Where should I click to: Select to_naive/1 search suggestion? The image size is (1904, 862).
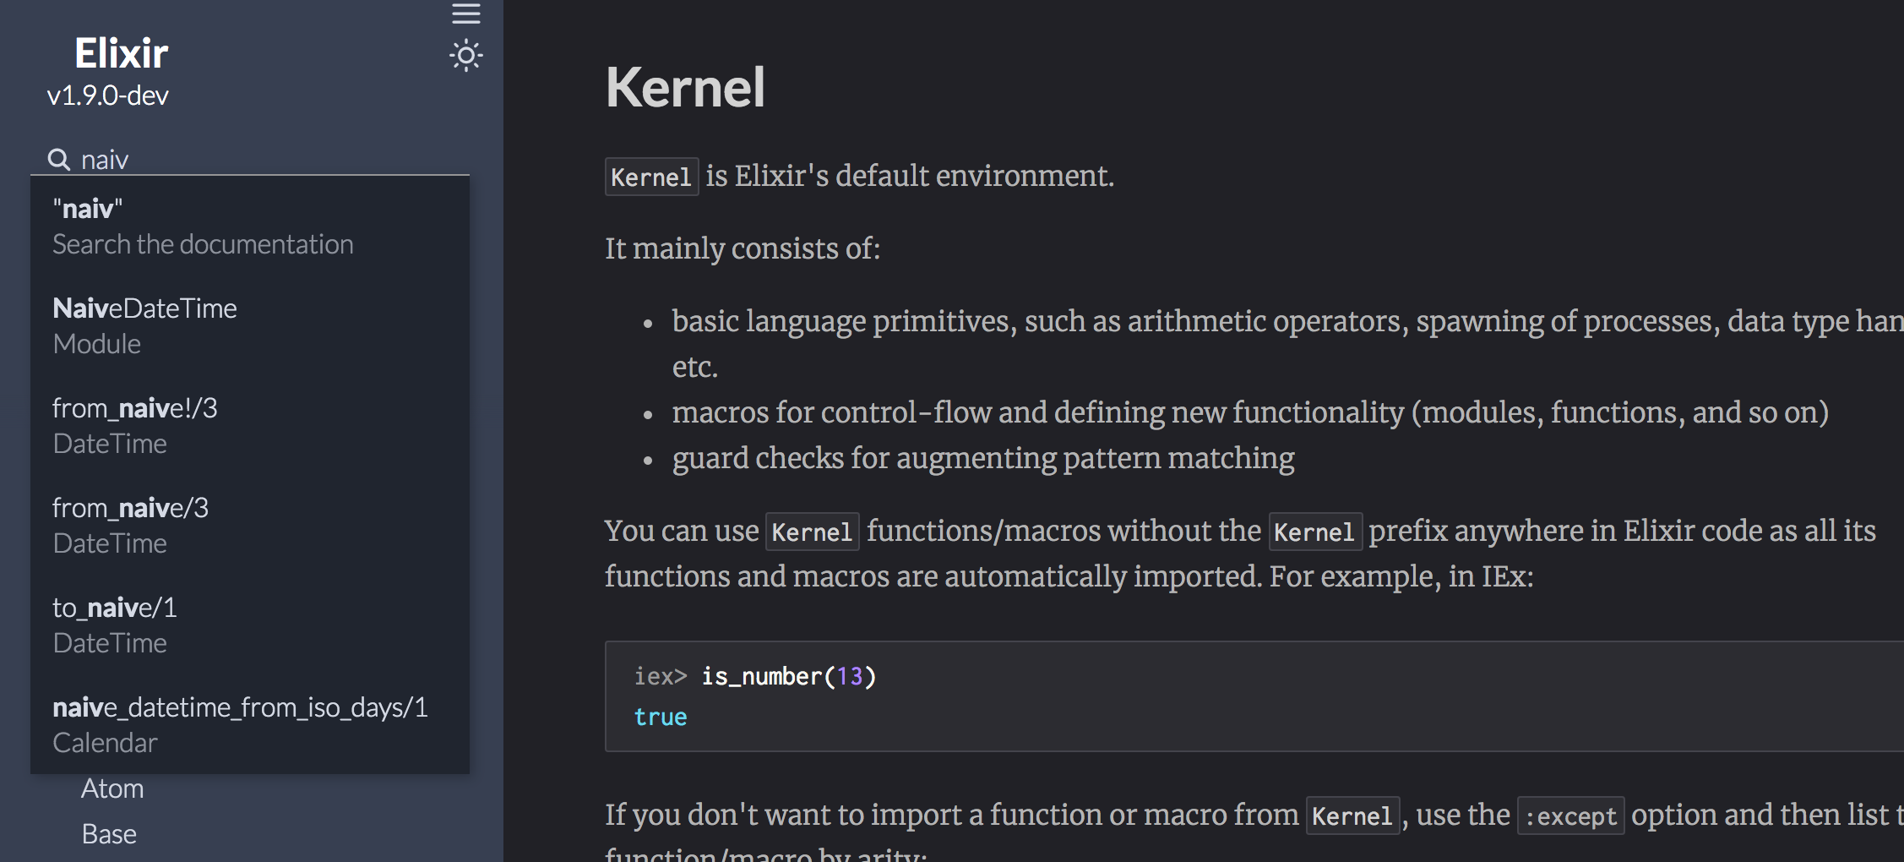click(115, 607)
